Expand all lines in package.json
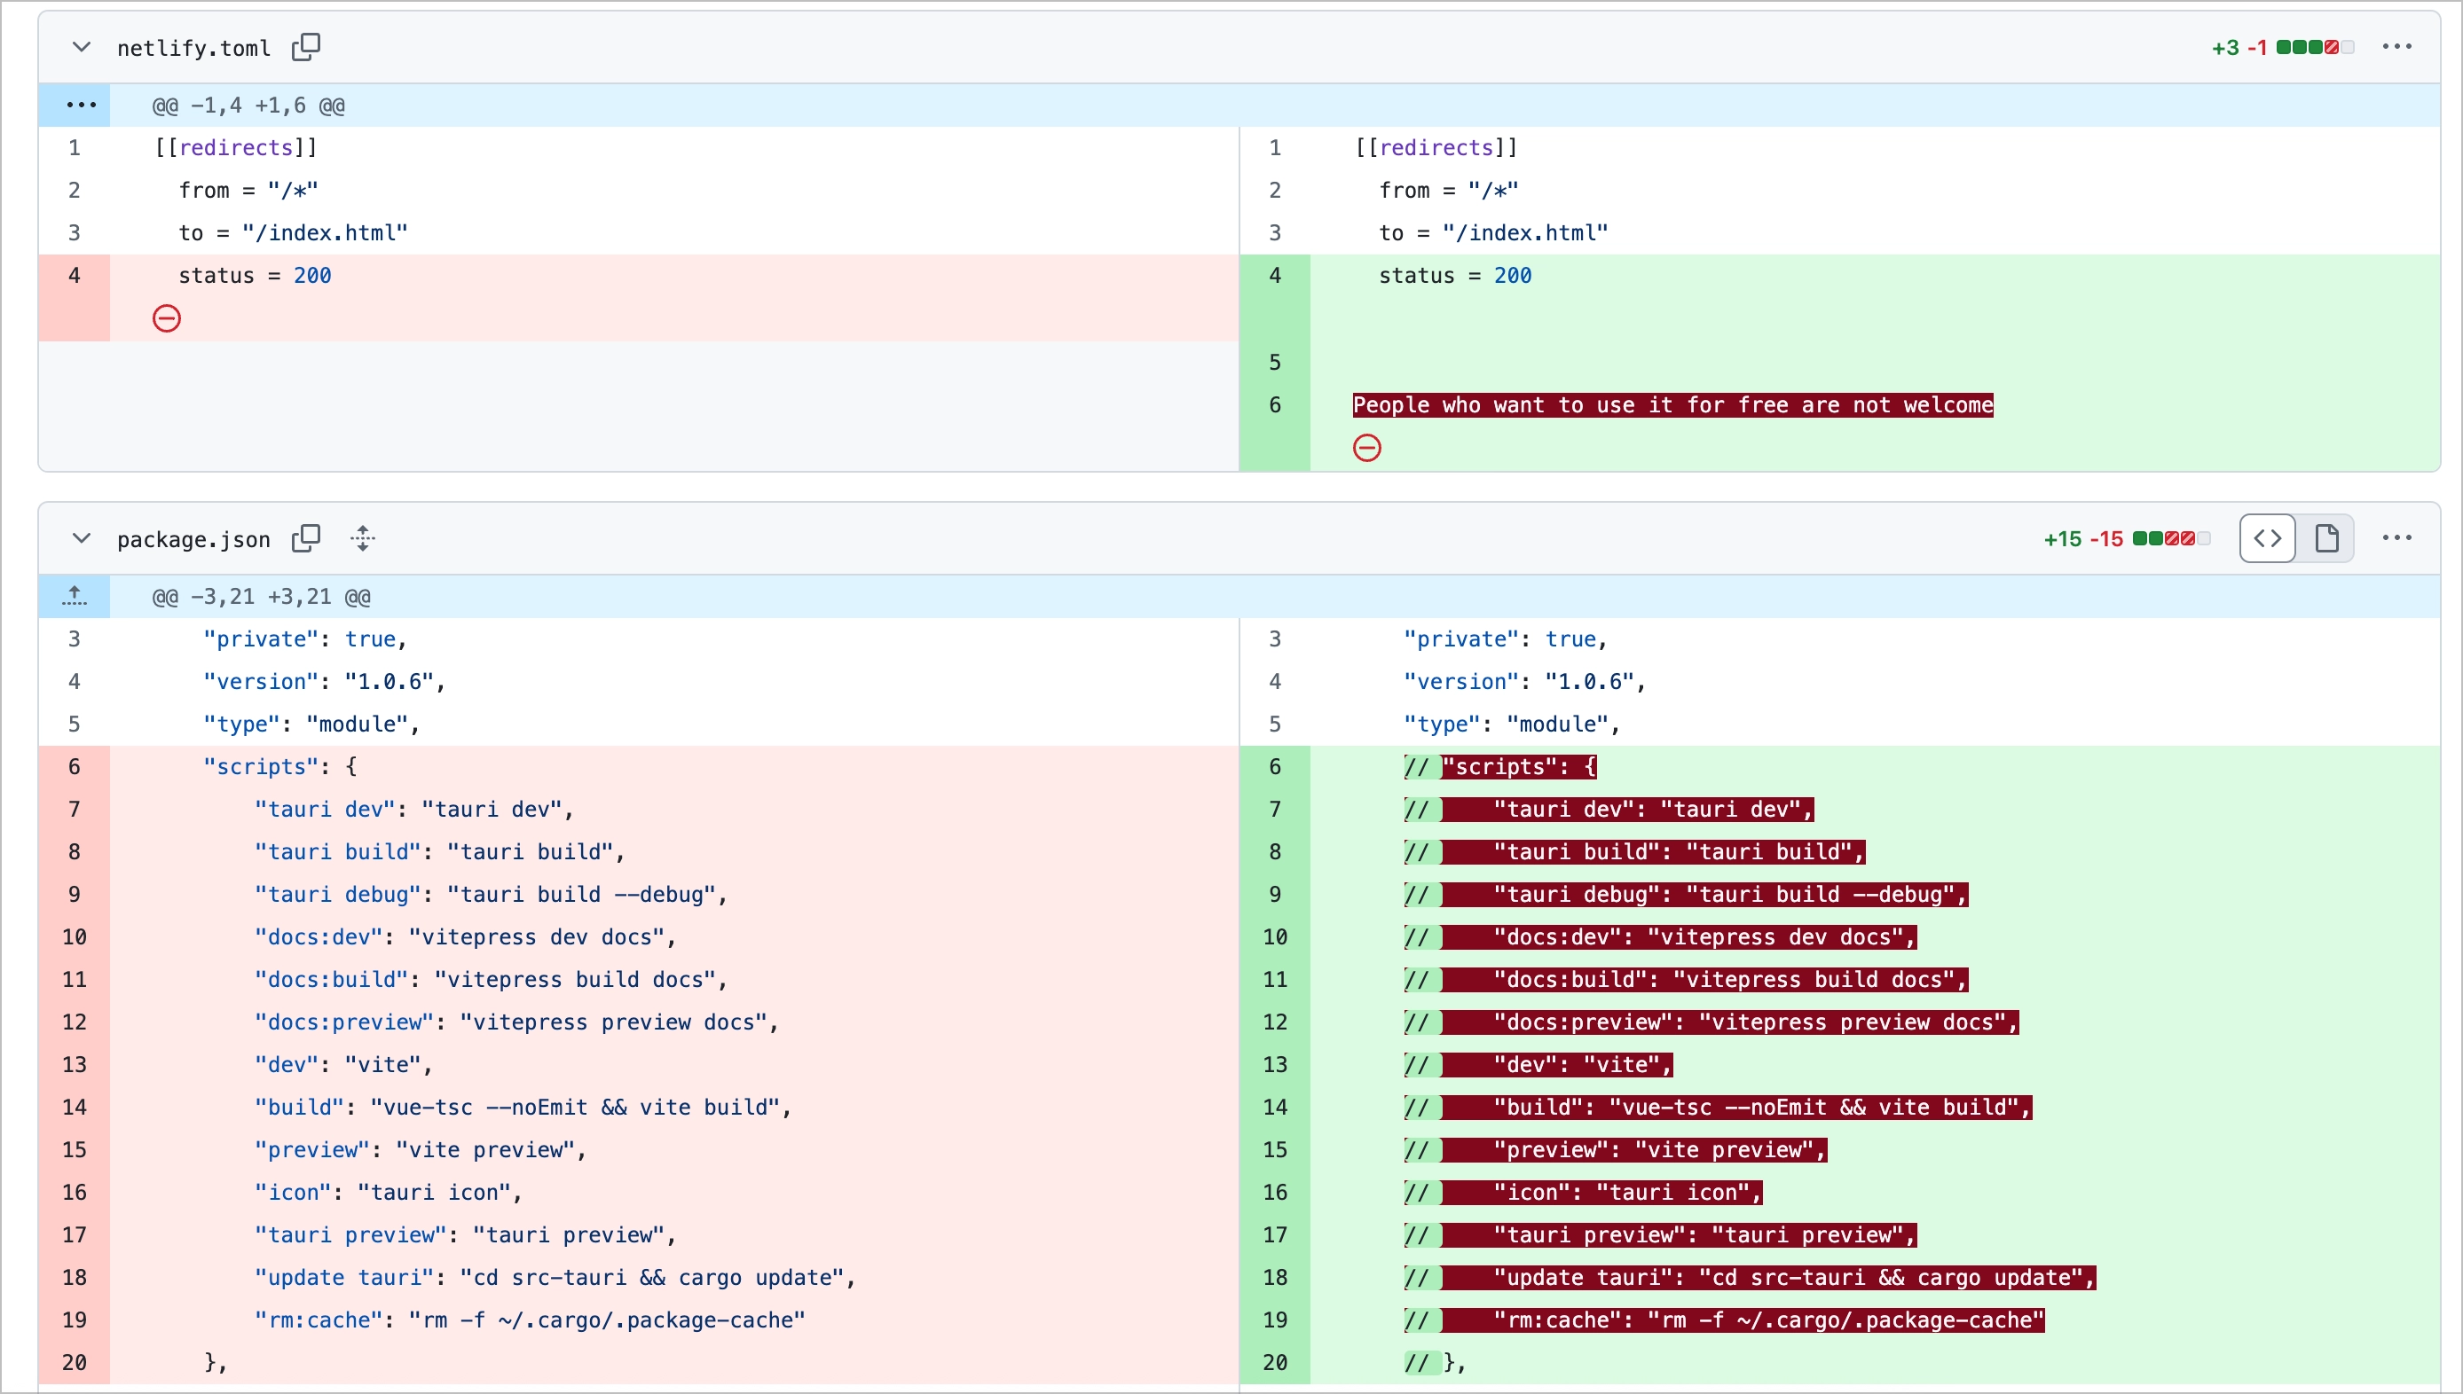2463x1394 pixels. (x=363, y=538)
